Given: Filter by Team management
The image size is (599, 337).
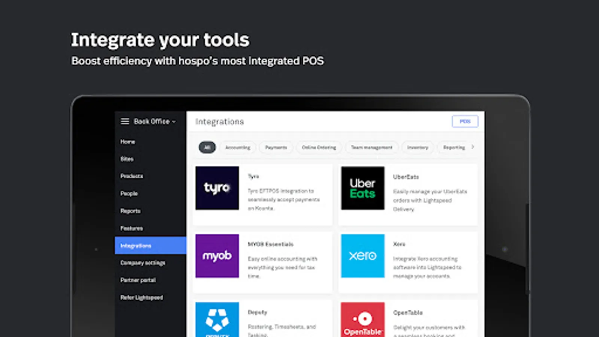Looking at the screenshot, I should click(372, 148).
